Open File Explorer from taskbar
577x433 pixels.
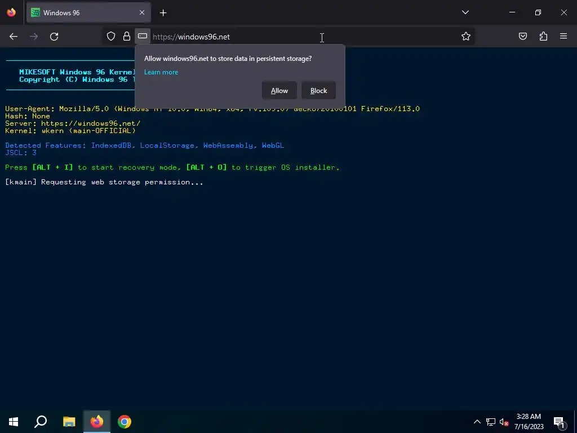69,422
